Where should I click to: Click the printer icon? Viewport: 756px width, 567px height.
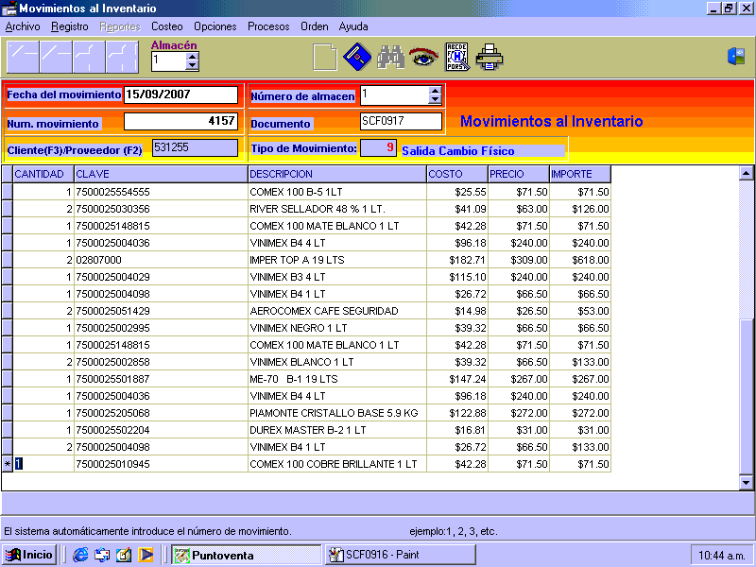pyautogui.click(x=490, y=58)
